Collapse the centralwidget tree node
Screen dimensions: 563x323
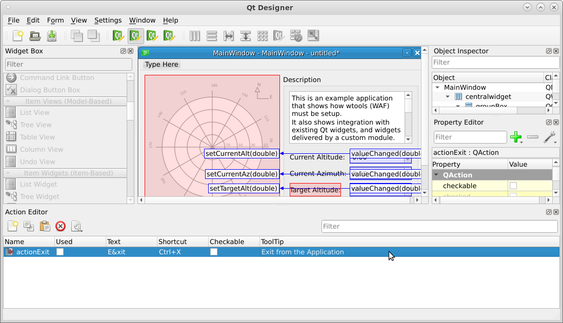click(x=448, y=97)
